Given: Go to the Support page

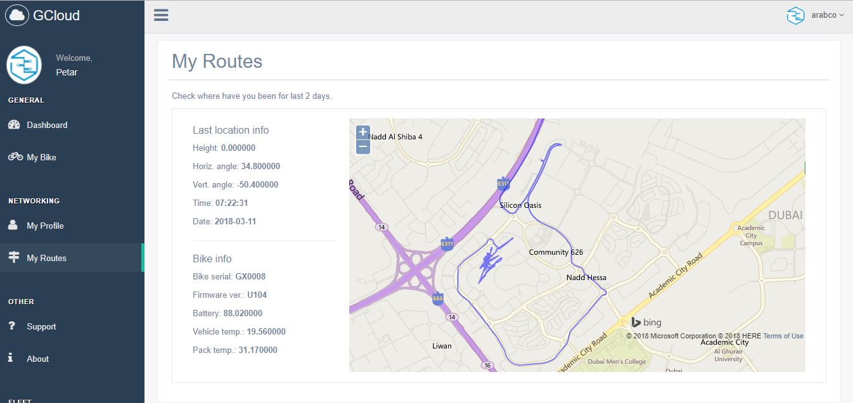Looking at the screenshot, I should [x=41, y=327].
